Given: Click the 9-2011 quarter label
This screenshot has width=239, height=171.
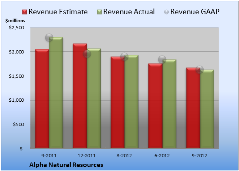Looking at the screenshot, I should (49, 156).
